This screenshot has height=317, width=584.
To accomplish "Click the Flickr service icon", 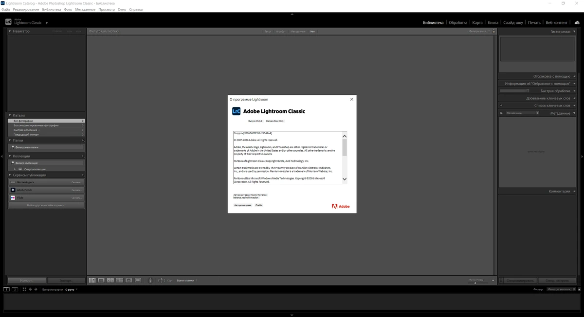I will coord(13,198).
